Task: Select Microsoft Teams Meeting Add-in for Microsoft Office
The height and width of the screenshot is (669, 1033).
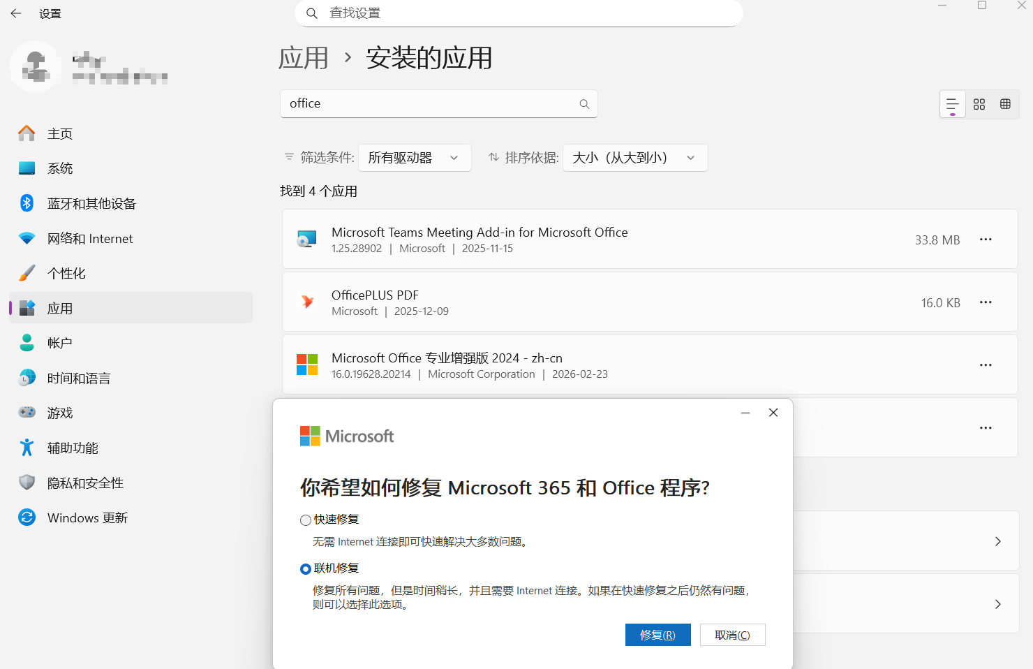Action: click(480, 233)
